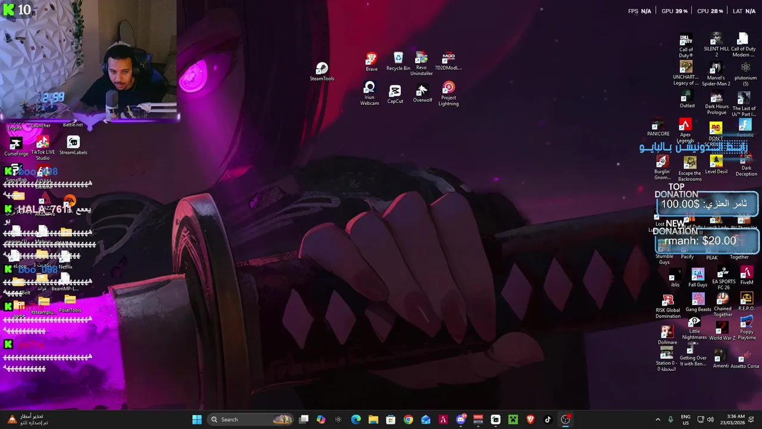Open the FiveM desktop shortcut
This screenshot has height=429, width=762.
pos(747,276)
